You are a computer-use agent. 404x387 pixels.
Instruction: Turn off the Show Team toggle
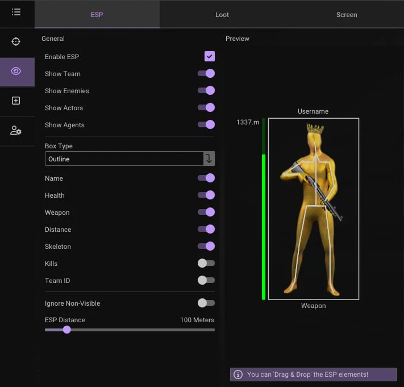click(x=206, y=73)
